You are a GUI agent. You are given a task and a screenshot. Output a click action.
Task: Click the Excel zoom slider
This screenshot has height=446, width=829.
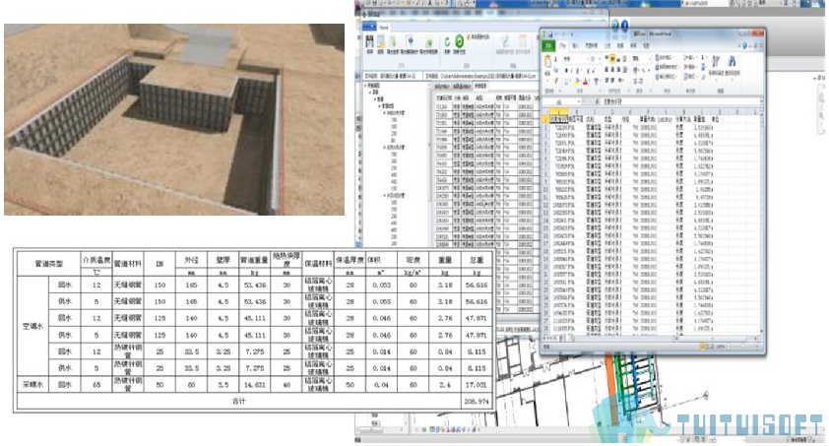point(742,347)
